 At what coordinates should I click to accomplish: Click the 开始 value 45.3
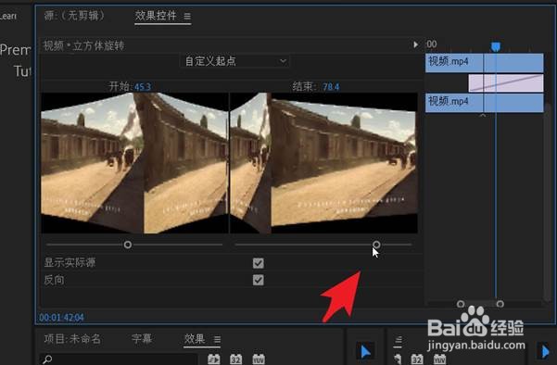[x=143, y=87]
